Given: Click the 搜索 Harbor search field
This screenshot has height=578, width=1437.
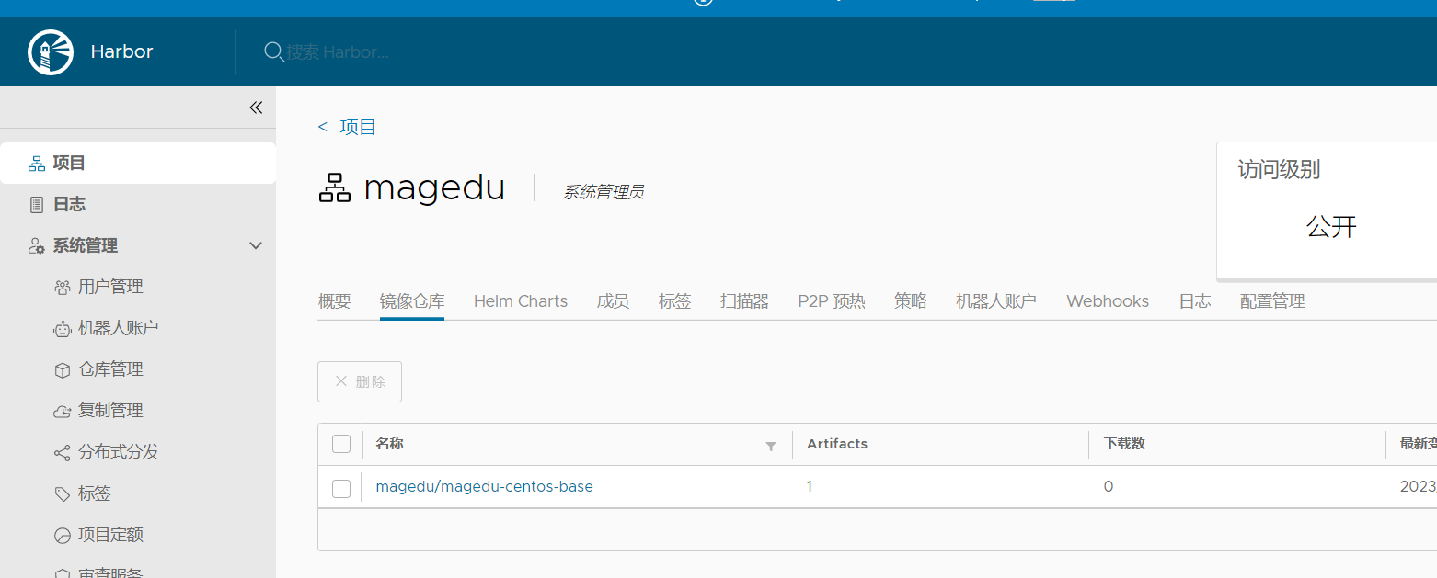Looking at the screenshot, I should click(338, 52).
